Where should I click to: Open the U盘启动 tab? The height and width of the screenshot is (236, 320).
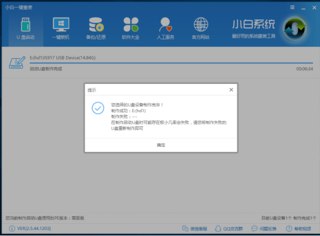[25, 28]
